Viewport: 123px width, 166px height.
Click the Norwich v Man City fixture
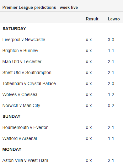tap(21, 105)
